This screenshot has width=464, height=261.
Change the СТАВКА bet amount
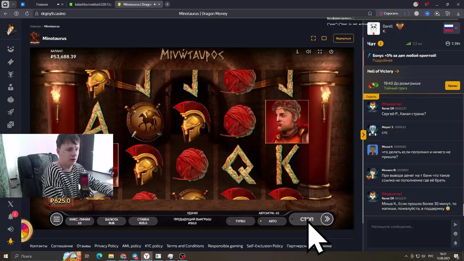143,221
